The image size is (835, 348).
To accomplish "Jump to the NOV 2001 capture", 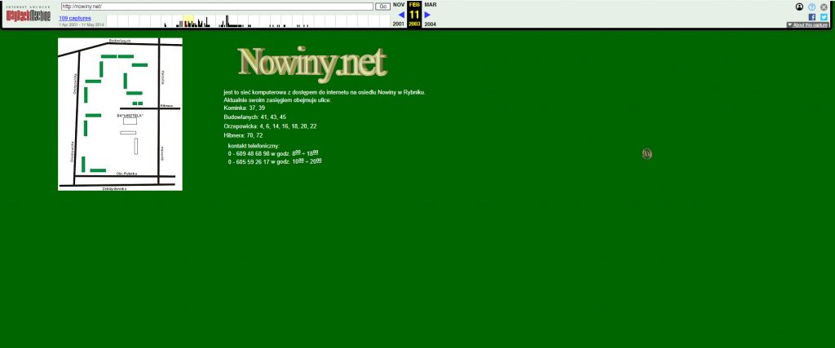I will 398,15.
